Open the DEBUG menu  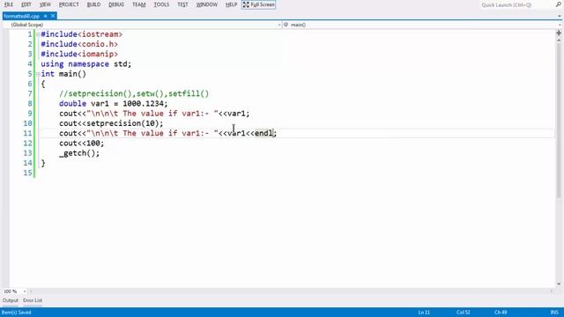(116, 4)
